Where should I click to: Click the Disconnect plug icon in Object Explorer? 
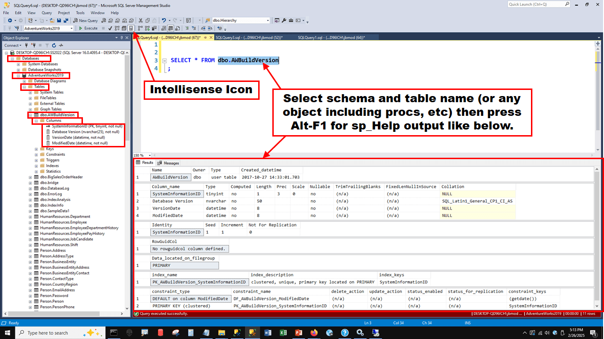(33, 45)
